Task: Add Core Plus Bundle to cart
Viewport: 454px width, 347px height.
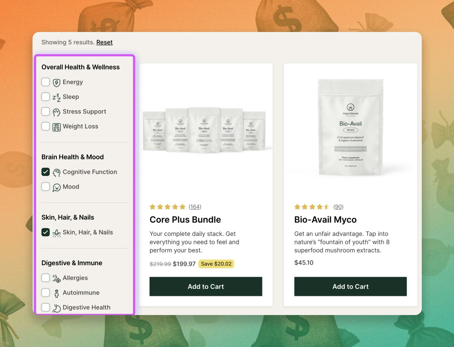Action: [206, 286]
